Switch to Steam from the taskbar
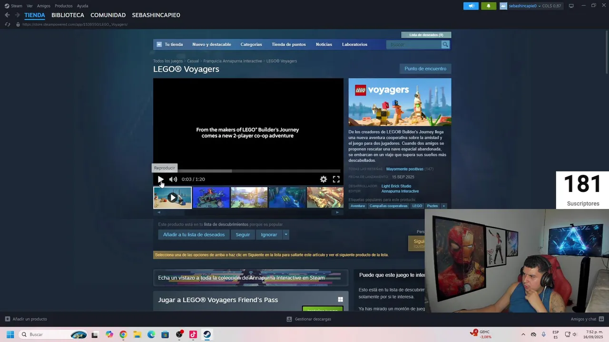 [x=207, y=334]
